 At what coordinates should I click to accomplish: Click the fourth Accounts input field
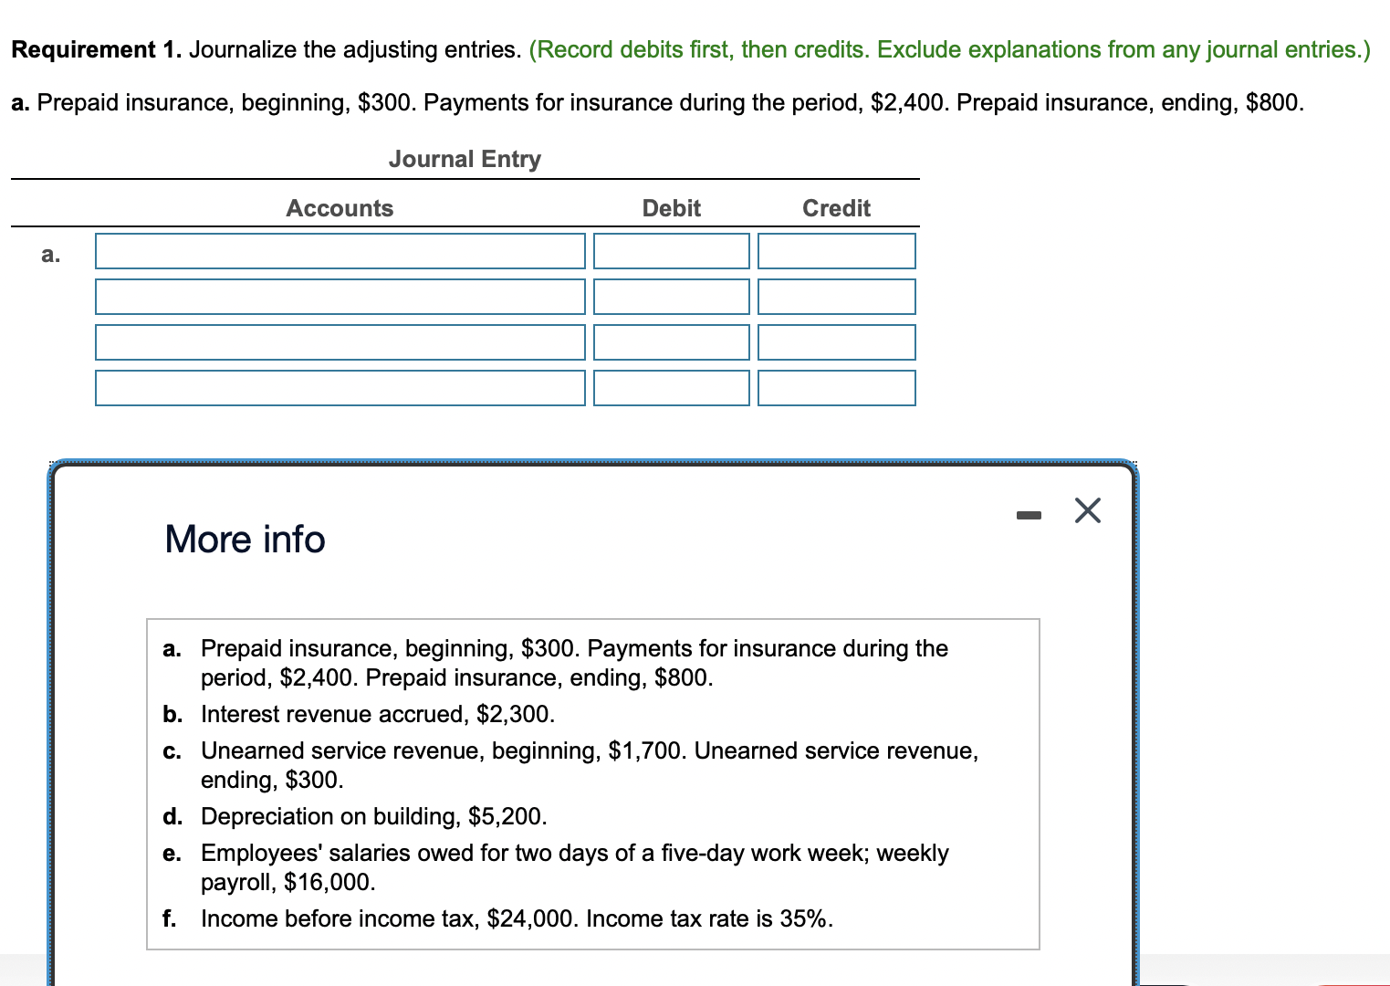click(340, 388)
